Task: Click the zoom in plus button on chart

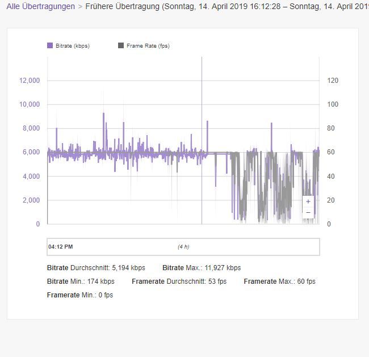Action: (x=308, y=201)
